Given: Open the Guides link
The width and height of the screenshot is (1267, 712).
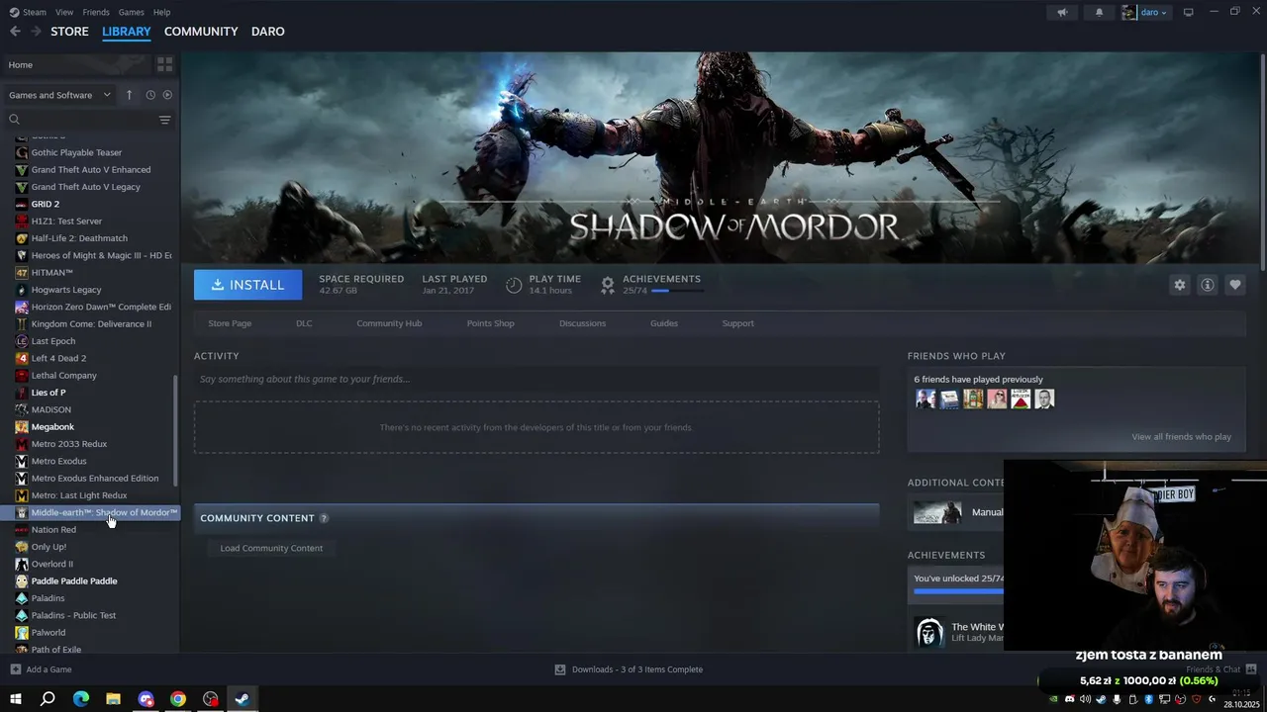Looking at the screenshot, I should click(664, 323).
